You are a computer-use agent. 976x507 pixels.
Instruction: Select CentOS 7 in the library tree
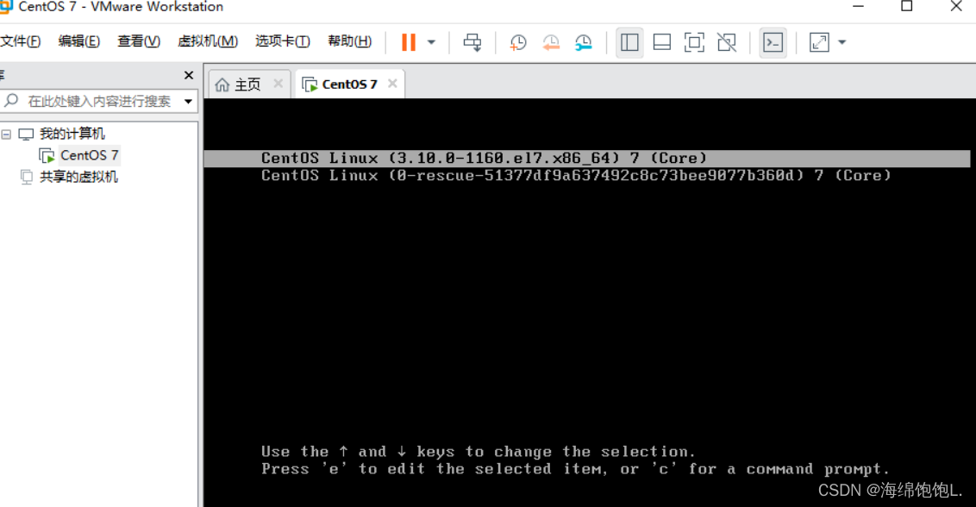tap(89, 155)
